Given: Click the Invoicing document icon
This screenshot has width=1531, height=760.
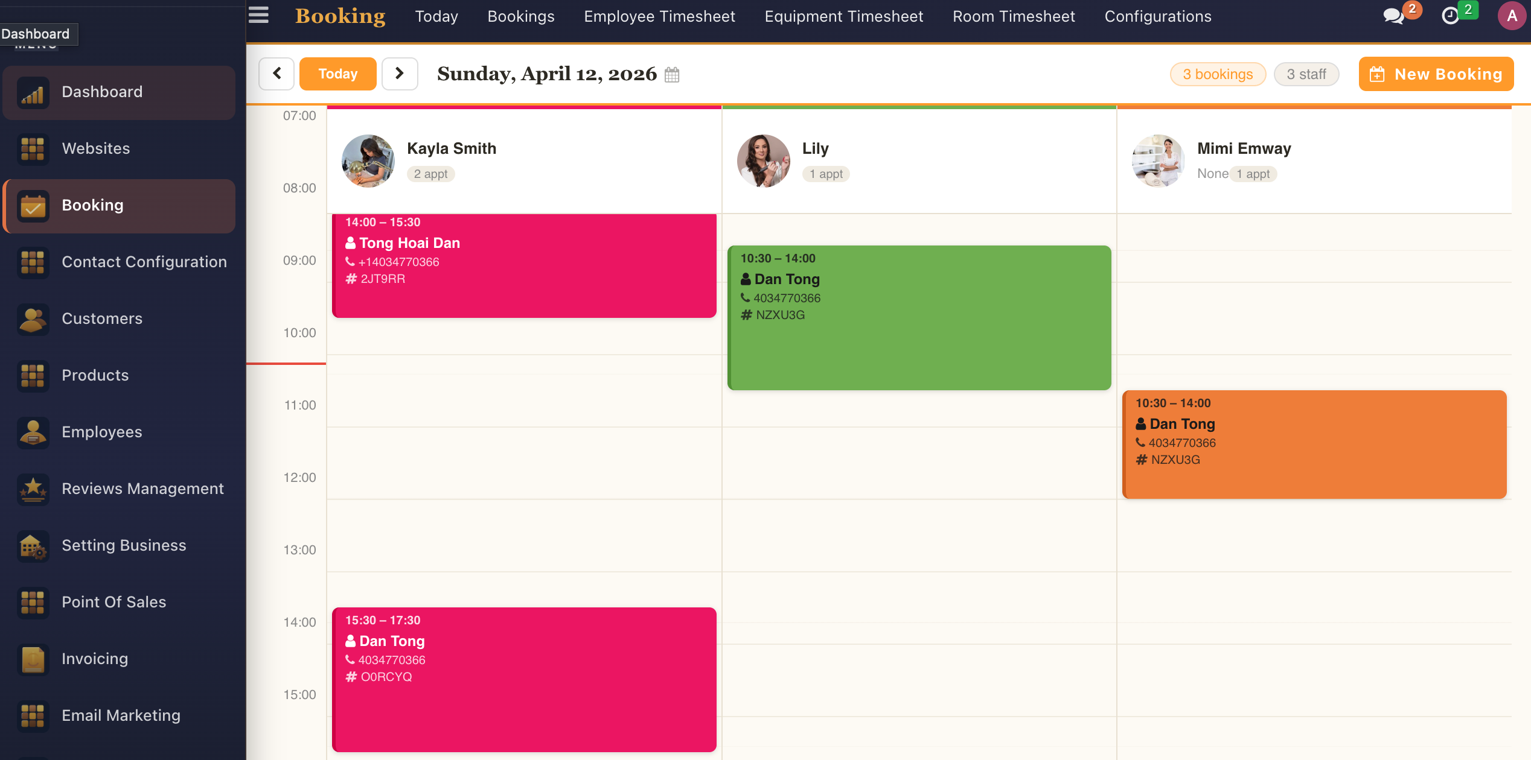Looking at the screenshot, I should (33, 659).
